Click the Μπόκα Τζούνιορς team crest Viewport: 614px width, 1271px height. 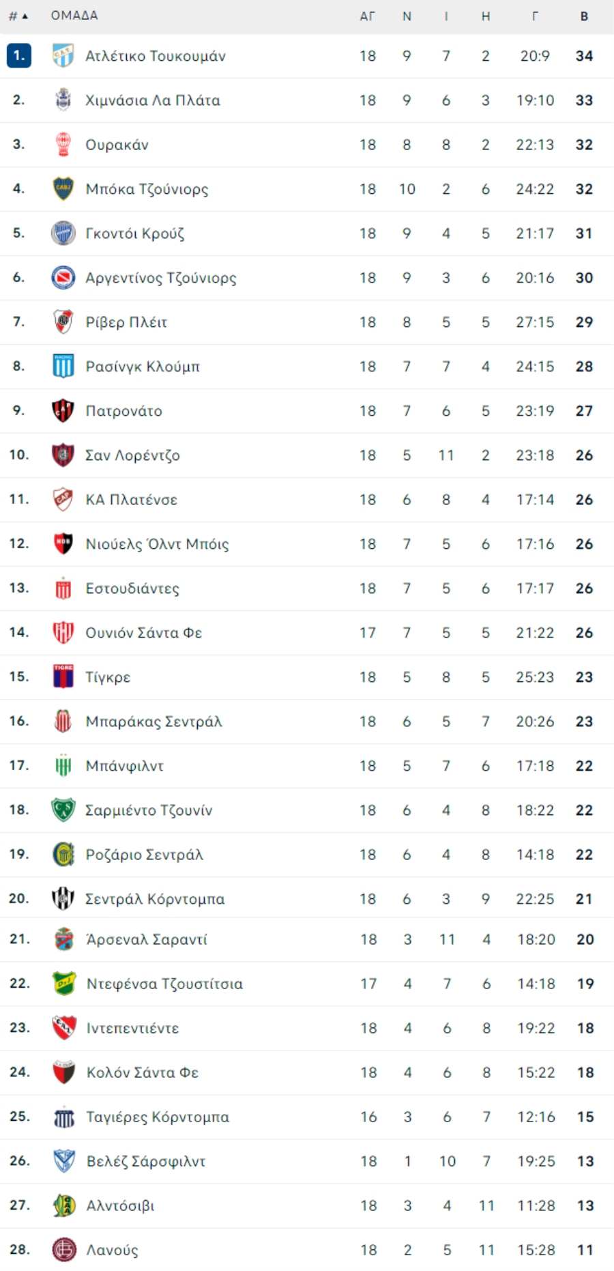coord(63,189)
